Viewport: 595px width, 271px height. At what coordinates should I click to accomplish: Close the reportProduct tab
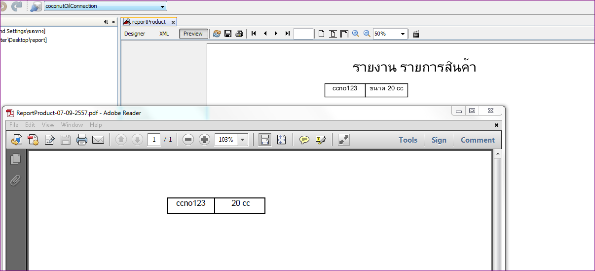[173, 22]
